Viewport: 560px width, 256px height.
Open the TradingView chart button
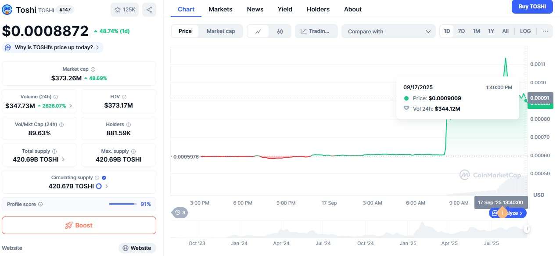(x=316, y=31)
